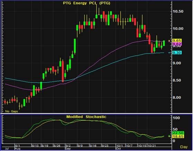193x151 pixels.
Task: Click the 10/1 date marker
Action: 120,146
